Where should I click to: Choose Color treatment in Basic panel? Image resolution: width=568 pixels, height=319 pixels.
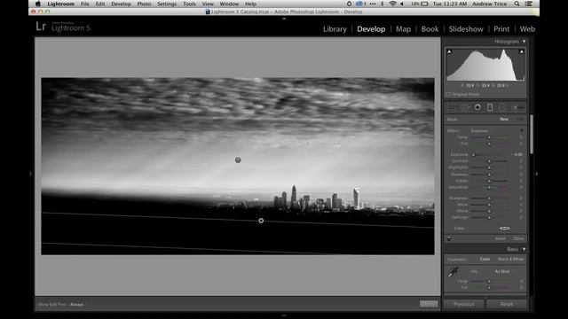coord(485,259)
